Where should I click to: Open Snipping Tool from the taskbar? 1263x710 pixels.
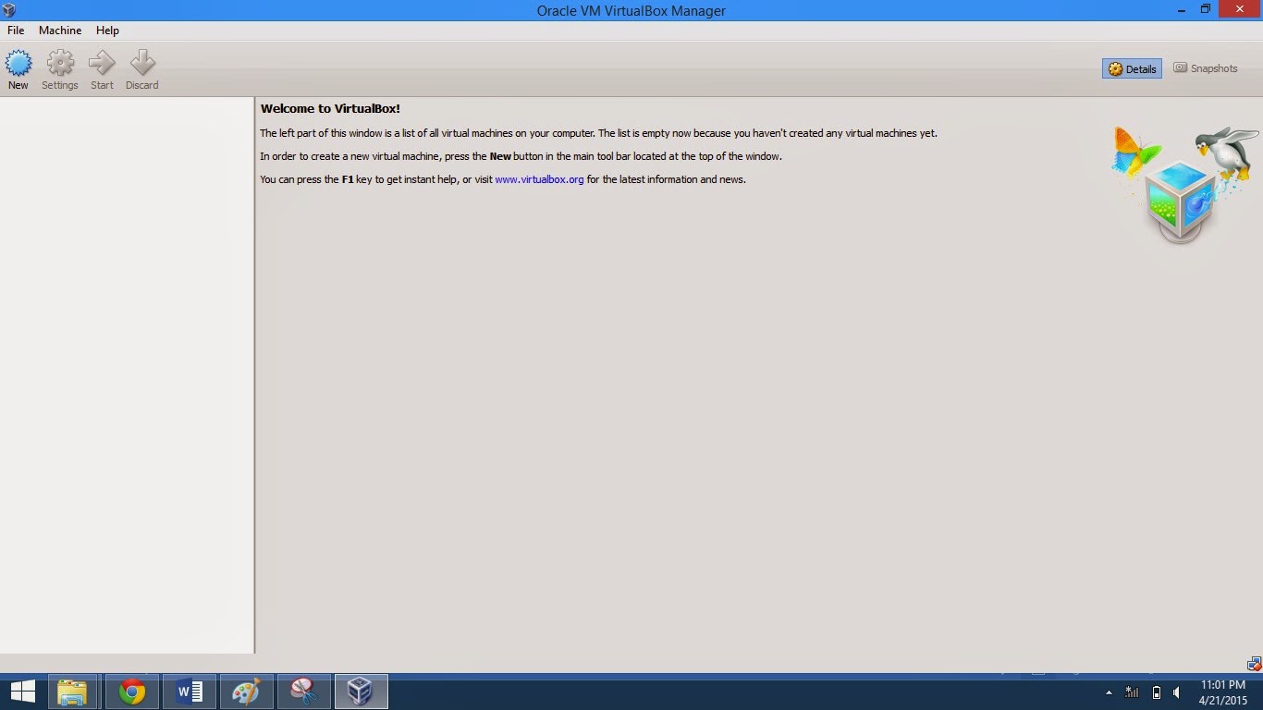[304, 692]
